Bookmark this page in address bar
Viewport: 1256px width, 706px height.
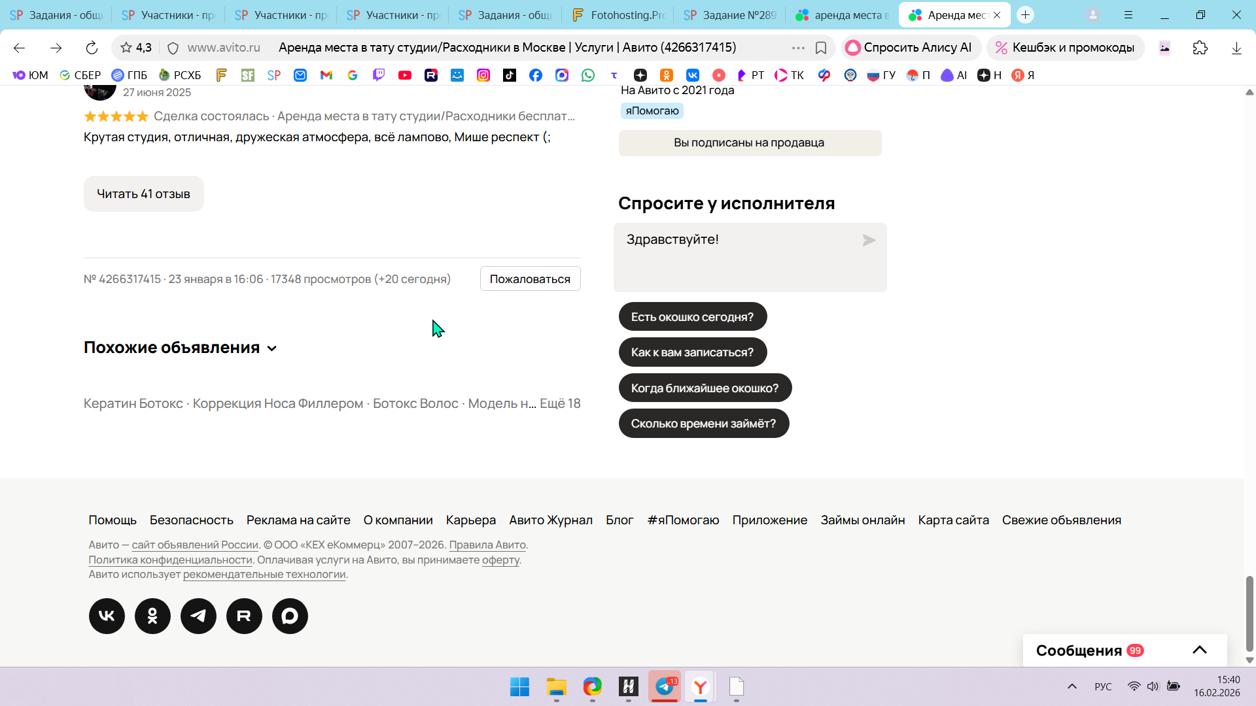pos(821,48)
